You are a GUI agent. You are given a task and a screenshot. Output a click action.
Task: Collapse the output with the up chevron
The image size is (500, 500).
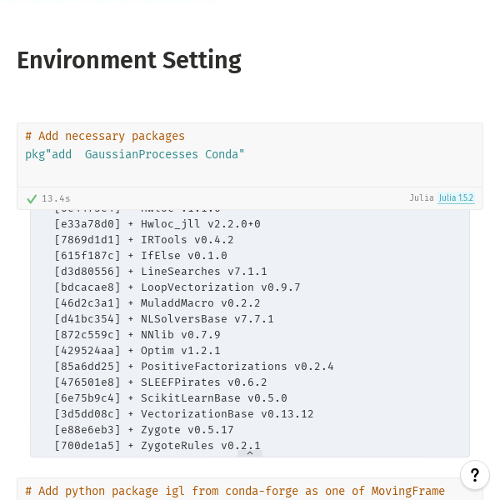[x=250, y=453]
